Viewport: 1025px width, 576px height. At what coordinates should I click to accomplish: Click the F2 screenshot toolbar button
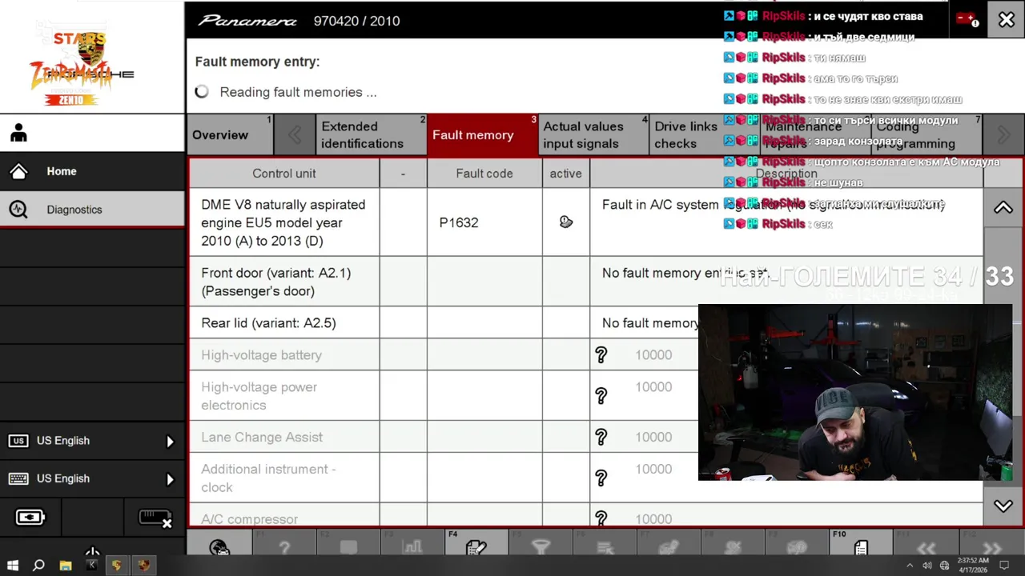348,543
